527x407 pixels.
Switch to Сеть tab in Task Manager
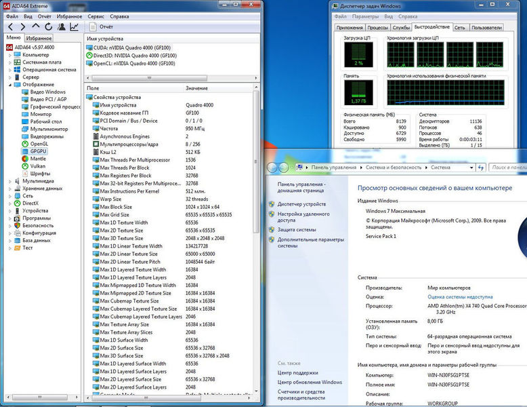(459, 28)
